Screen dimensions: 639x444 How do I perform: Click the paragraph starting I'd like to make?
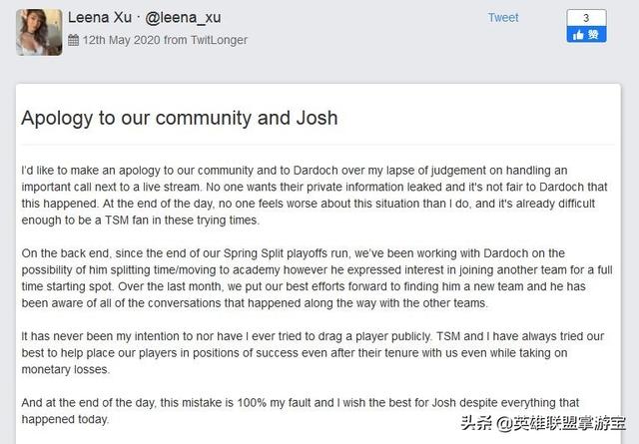point(315,196)
